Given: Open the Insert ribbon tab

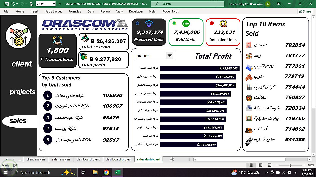Looking at the screenshot, I should [34, 11].
